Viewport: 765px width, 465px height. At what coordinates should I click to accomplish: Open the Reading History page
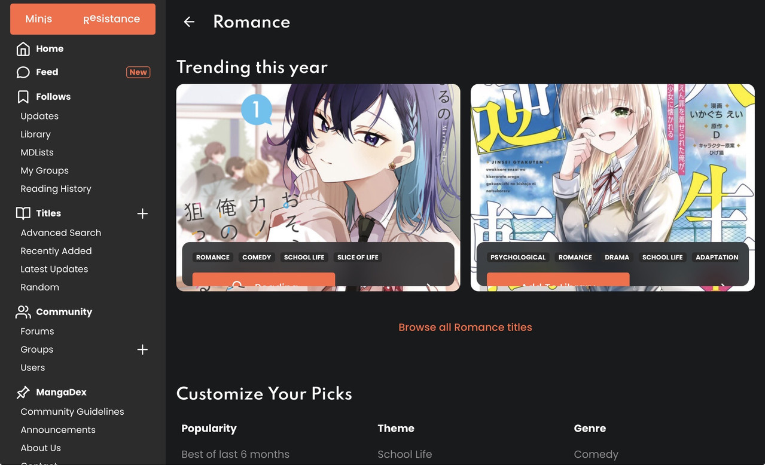(56, 189)
